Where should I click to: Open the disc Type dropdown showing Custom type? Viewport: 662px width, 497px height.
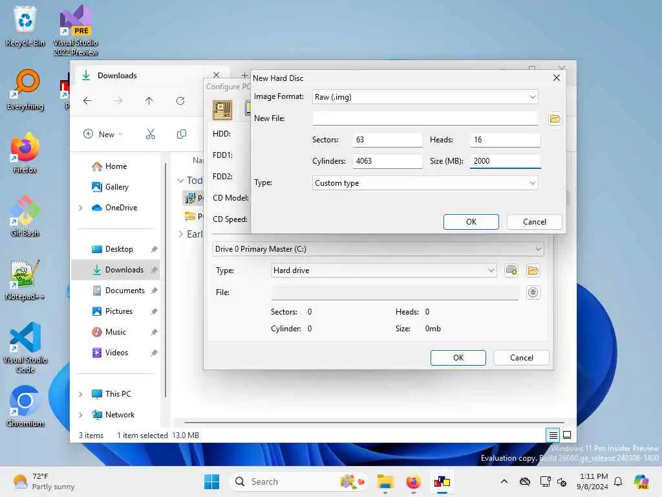coord(425,183)
